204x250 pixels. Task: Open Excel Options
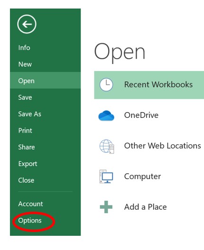(45, 221)
